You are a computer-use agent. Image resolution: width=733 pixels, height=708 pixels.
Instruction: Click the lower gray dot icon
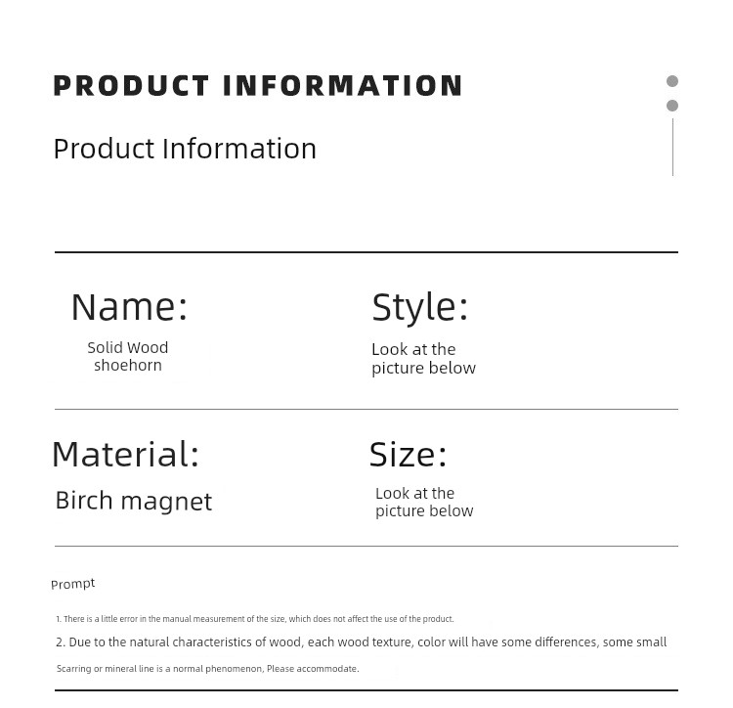tap(672, 106)
